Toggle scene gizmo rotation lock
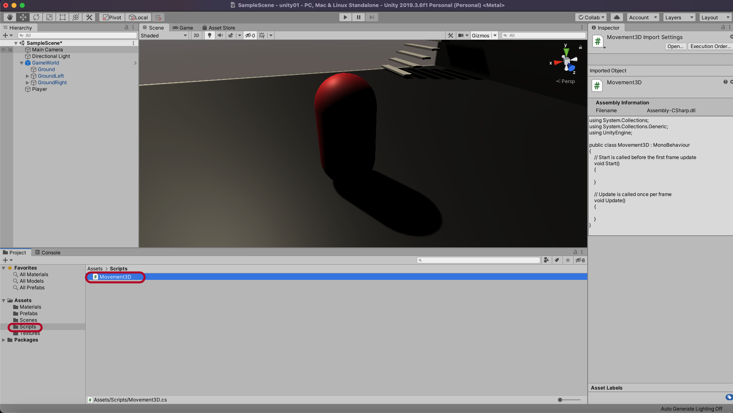Image resolution: width=733 pixels, height=413 pixels. (580, 47)
